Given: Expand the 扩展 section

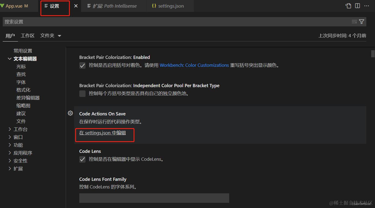Looking at the screenshot, I should click(10, 169).
